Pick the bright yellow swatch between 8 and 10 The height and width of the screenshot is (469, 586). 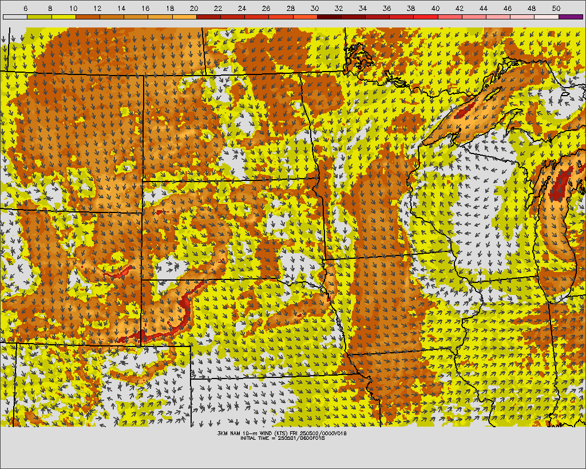pyautogui.click(x=64, y=17)
